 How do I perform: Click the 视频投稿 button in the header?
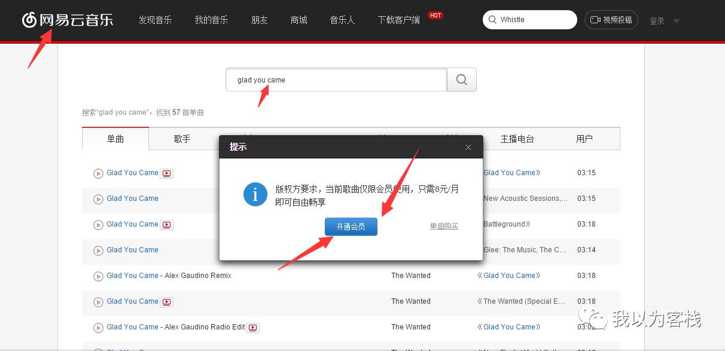click(611, 20)
